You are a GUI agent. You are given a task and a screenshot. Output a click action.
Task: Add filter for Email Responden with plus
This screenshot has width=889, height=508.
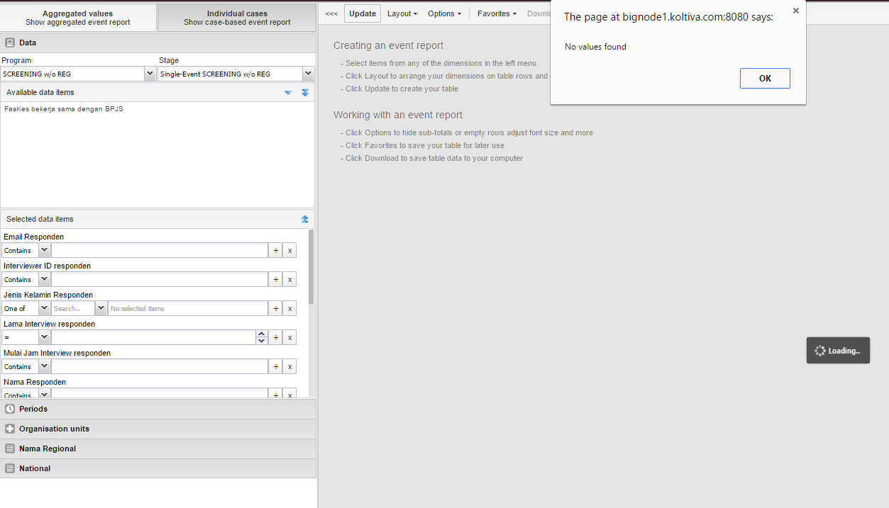pyautogui.click(x=275, y=250)
